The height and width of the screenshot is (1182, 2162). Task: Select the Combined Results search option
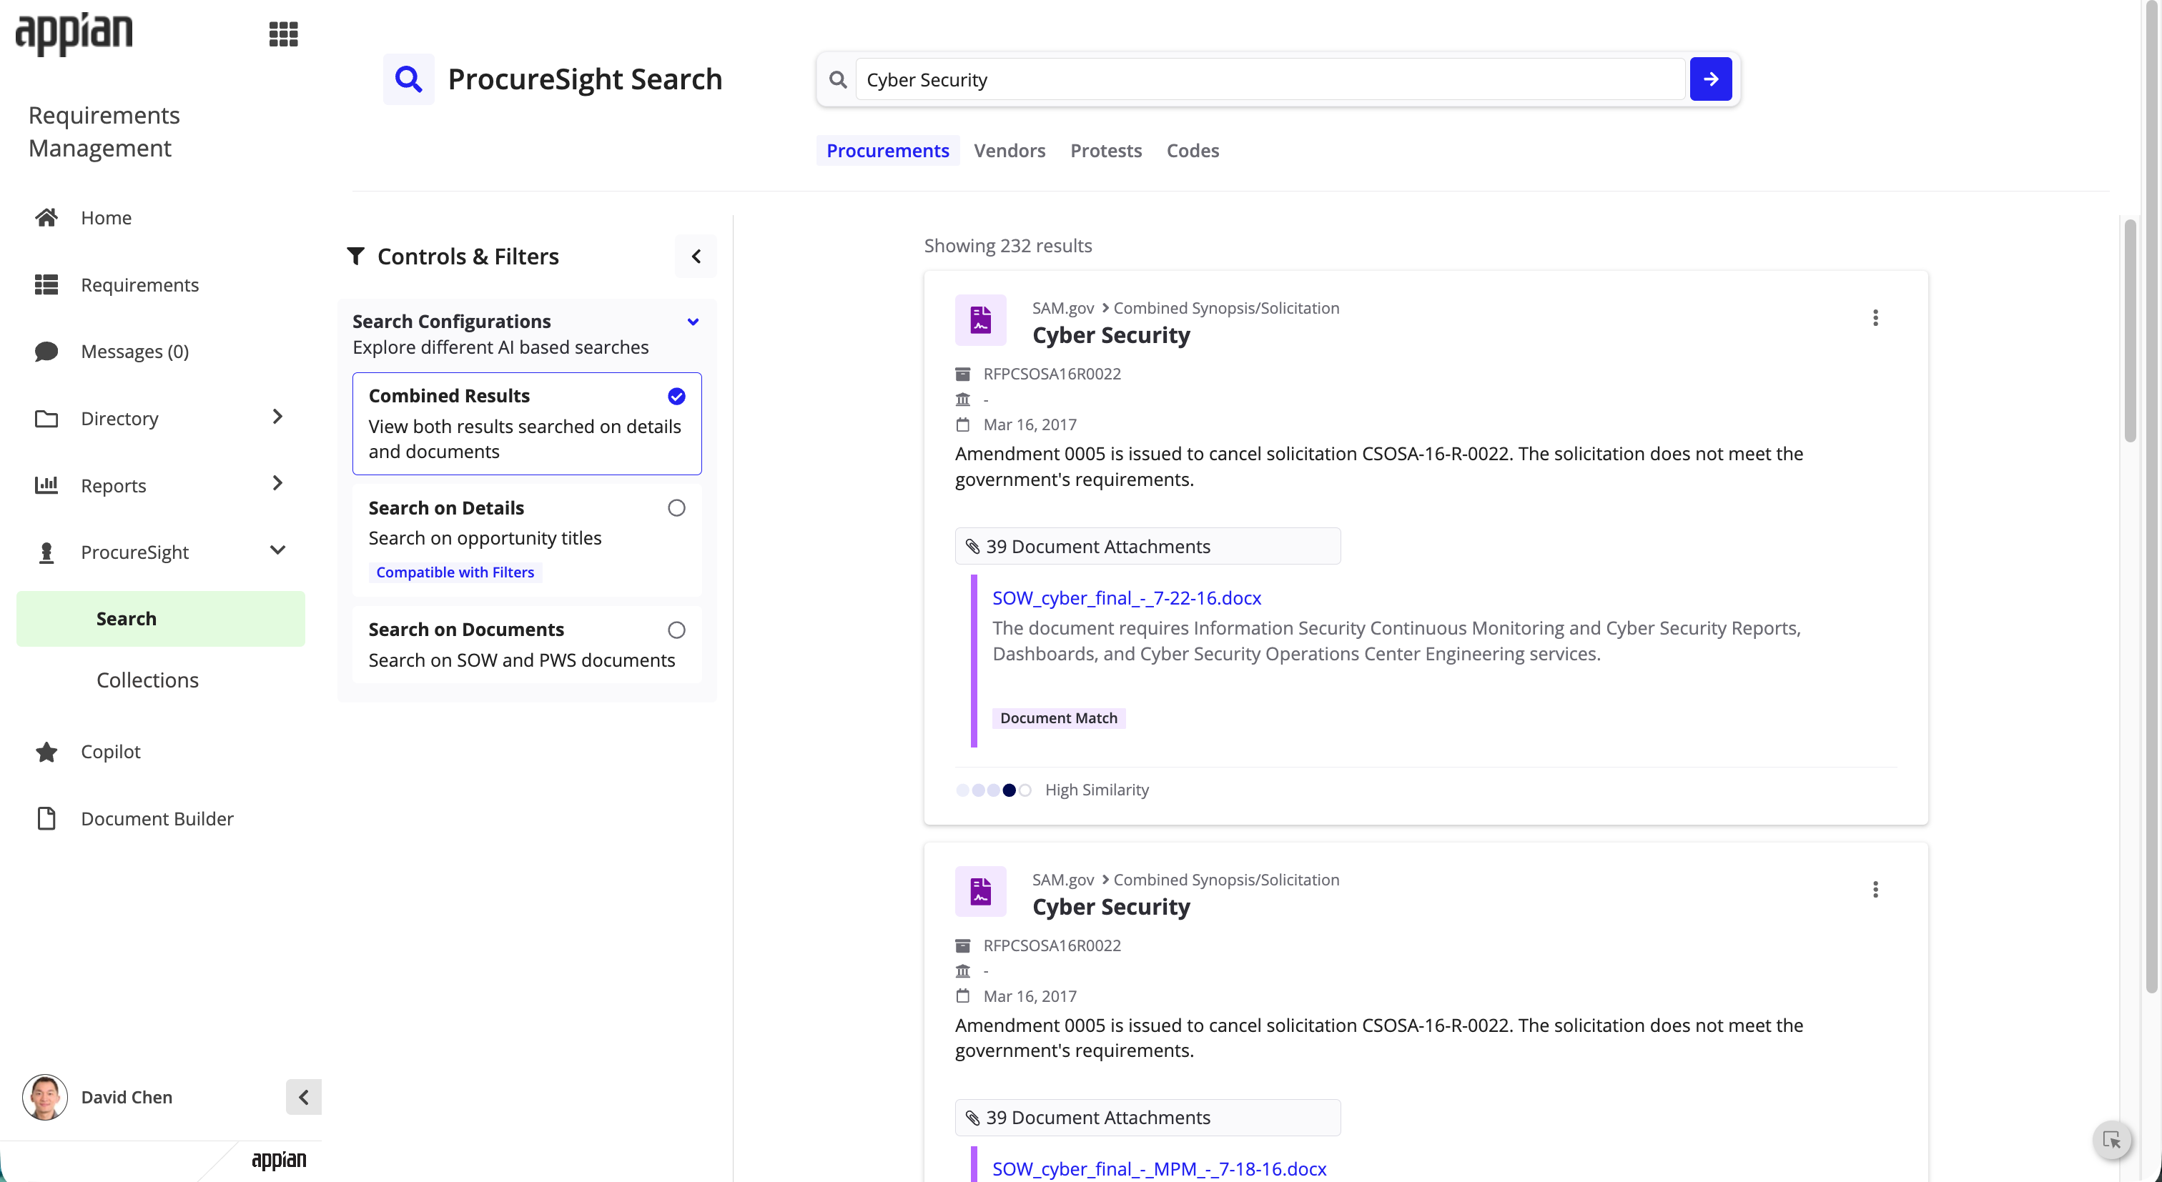[527, 424]
